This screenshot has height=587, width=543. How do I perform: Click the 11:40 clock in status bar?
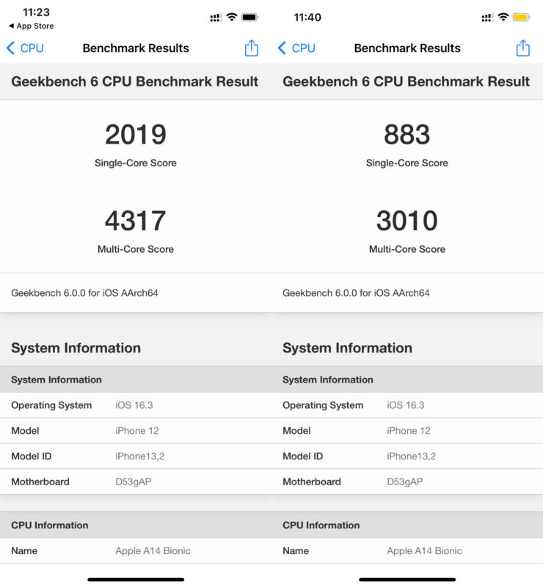tap(307, 17)
